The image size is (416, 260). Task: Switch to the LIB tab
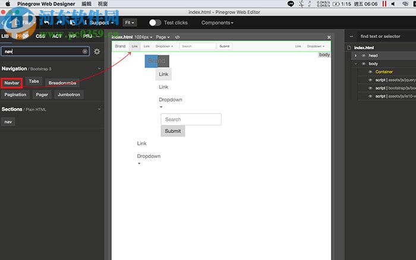[x=5, y=36]
